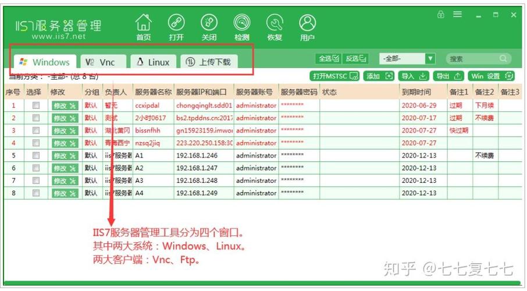This screenshot has height=291, width=527.
Task: Click the 2020-07-17 expiry date cell
Action: (x=423, y=118)
